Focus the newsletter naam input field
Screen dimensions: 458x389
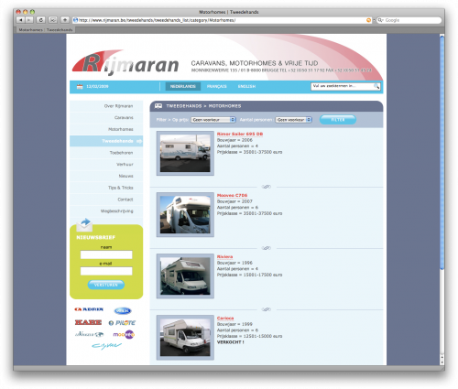(x=106, y=254)
